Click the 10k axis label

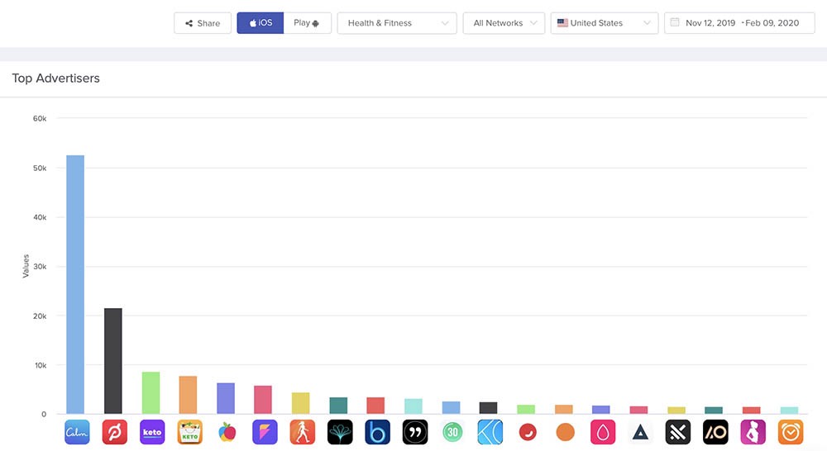[40, 365]
